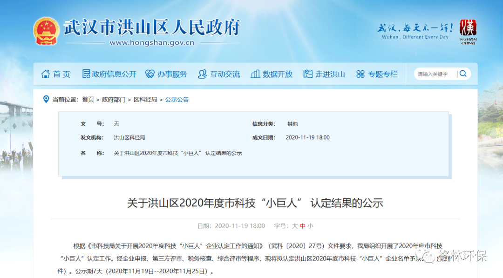Click the 洪山区科经局 issuing agency value
Screen dimensions: 503x278
[129, 137]
